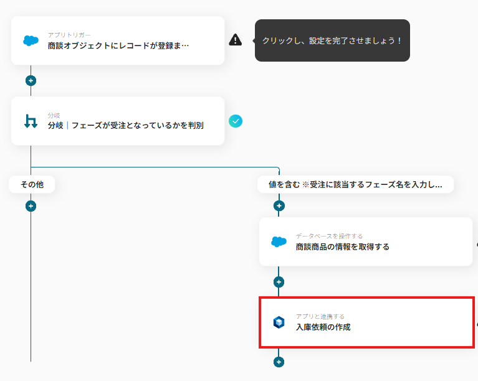Click the teal checkmark status icon beside 分岐
This screenshot has width=478, height=381.
236,121
